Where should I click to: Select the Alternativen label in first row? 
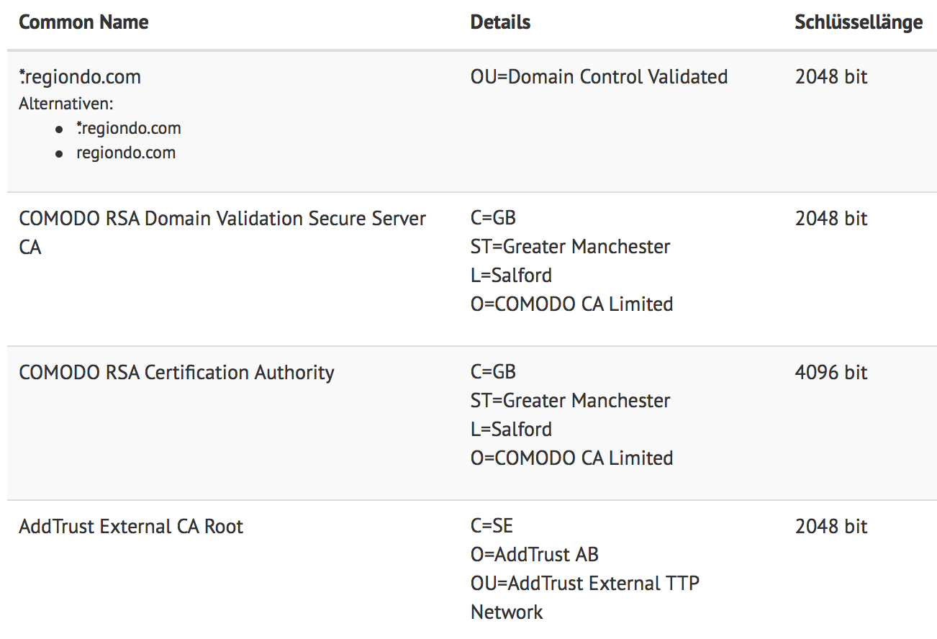click(x=66, y=103)
